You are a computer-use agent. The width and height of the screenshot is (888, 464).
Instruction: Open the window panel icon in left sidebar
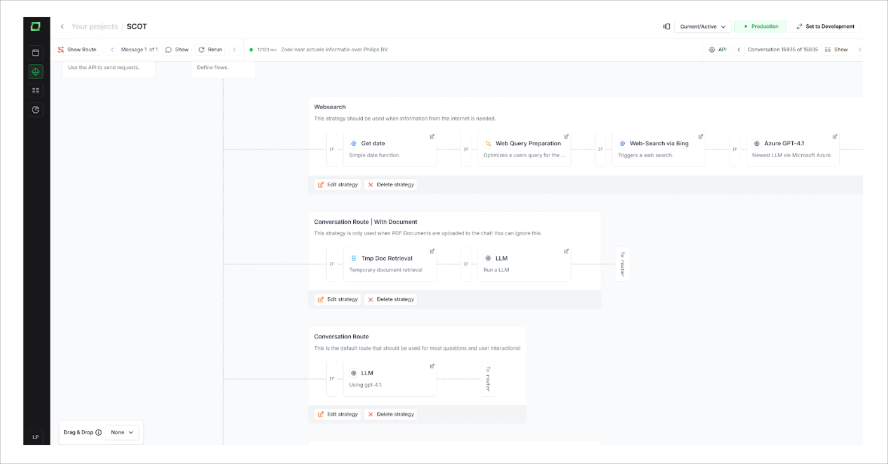click(36, 53)
